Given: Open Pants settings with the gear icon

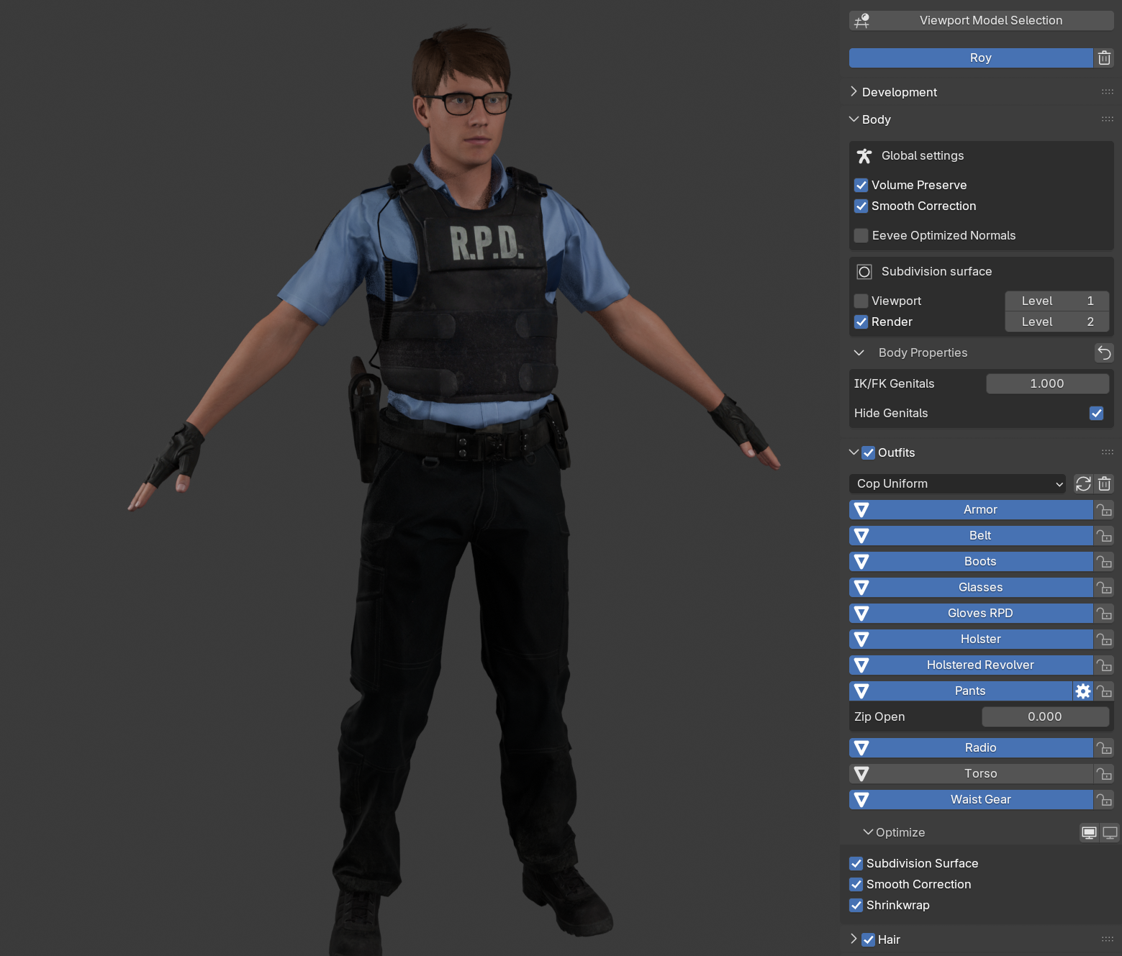Looking at the screenshot, I should coord(1083,691).
